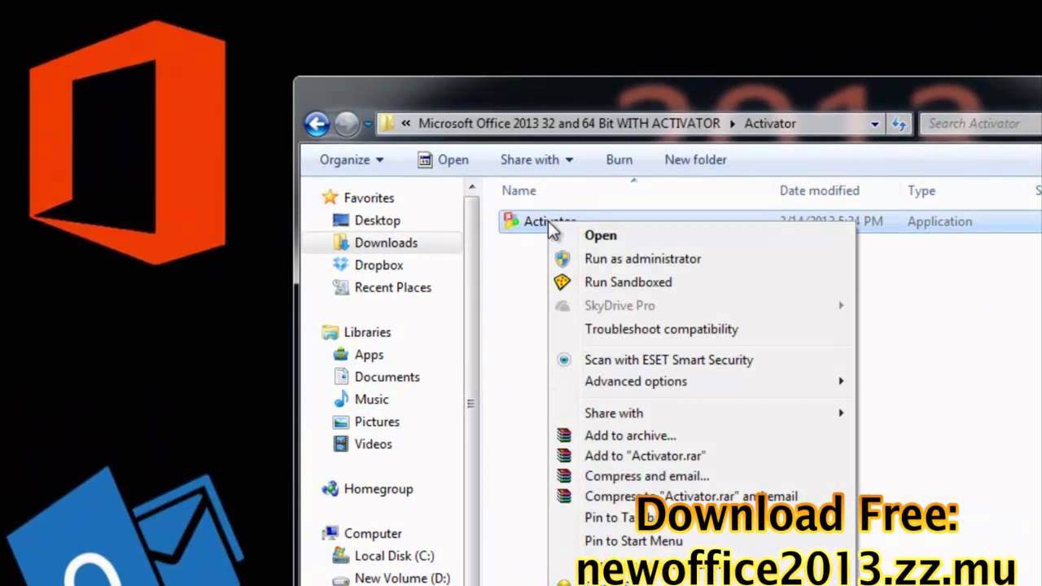This screenshot has height=586, width=1042.
Task: Expand the path chevron before Microsoft Office 2013
Action: (405, 124)
